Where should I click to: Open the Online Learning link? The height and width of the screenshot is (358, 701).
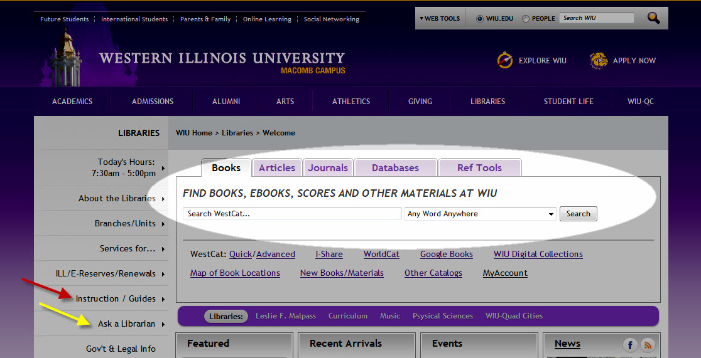[x=268, y=19]
